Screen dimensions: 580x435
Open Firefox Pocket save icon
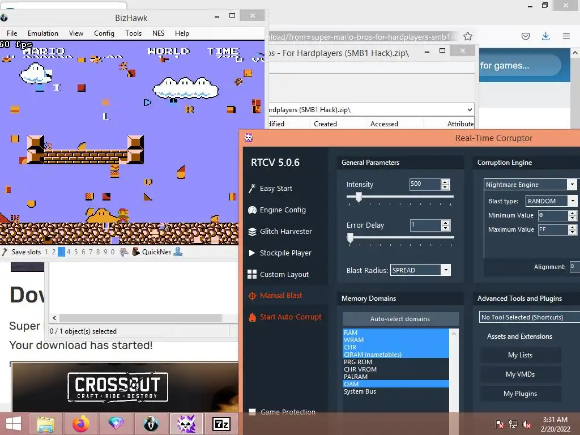525,36
